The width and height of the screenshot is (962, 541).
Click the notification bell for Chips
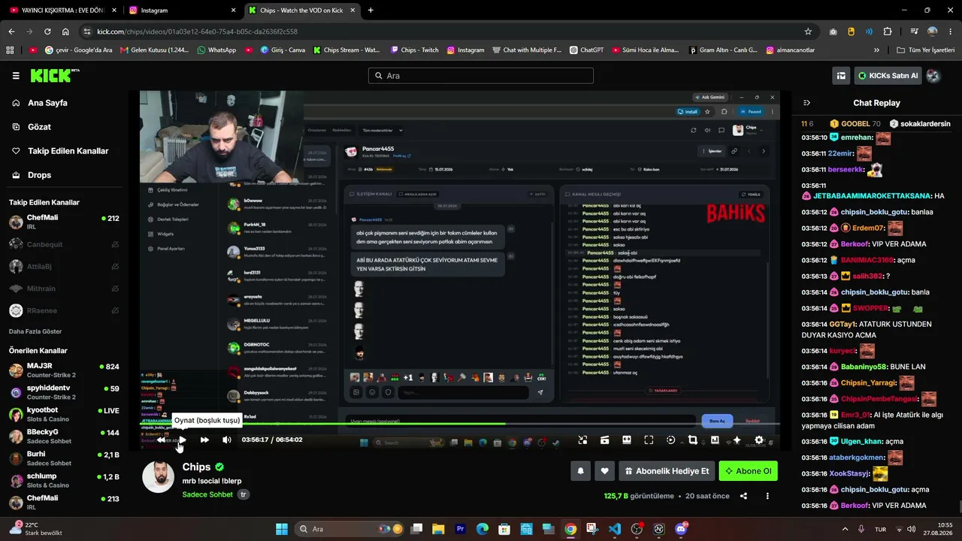point(580,471)
